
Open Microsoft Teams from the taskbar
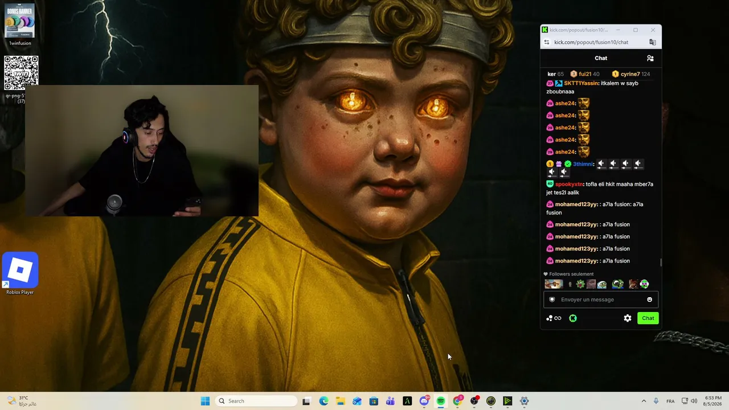(x=390, y=401)
